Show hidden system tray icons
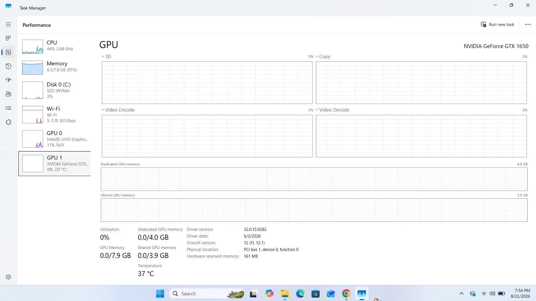 tap(462, 294)
